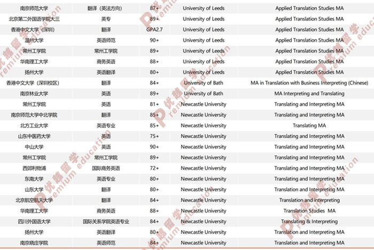Select the 75+ score cell
Viewport: 374px width, 250px height.
[154, 137]
